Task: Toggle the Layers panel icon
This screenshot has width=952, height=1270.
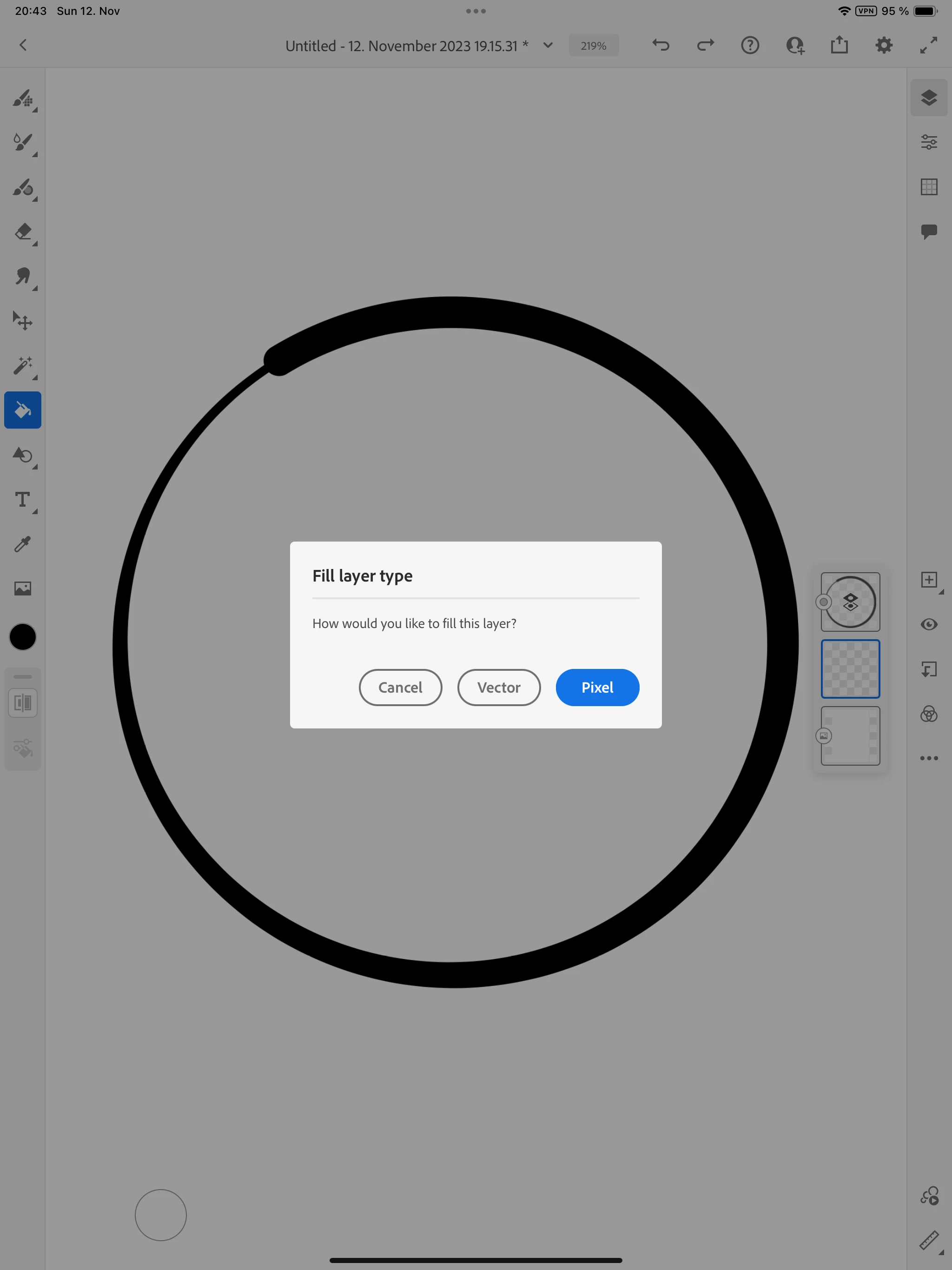Action: [x=928, y=98]
